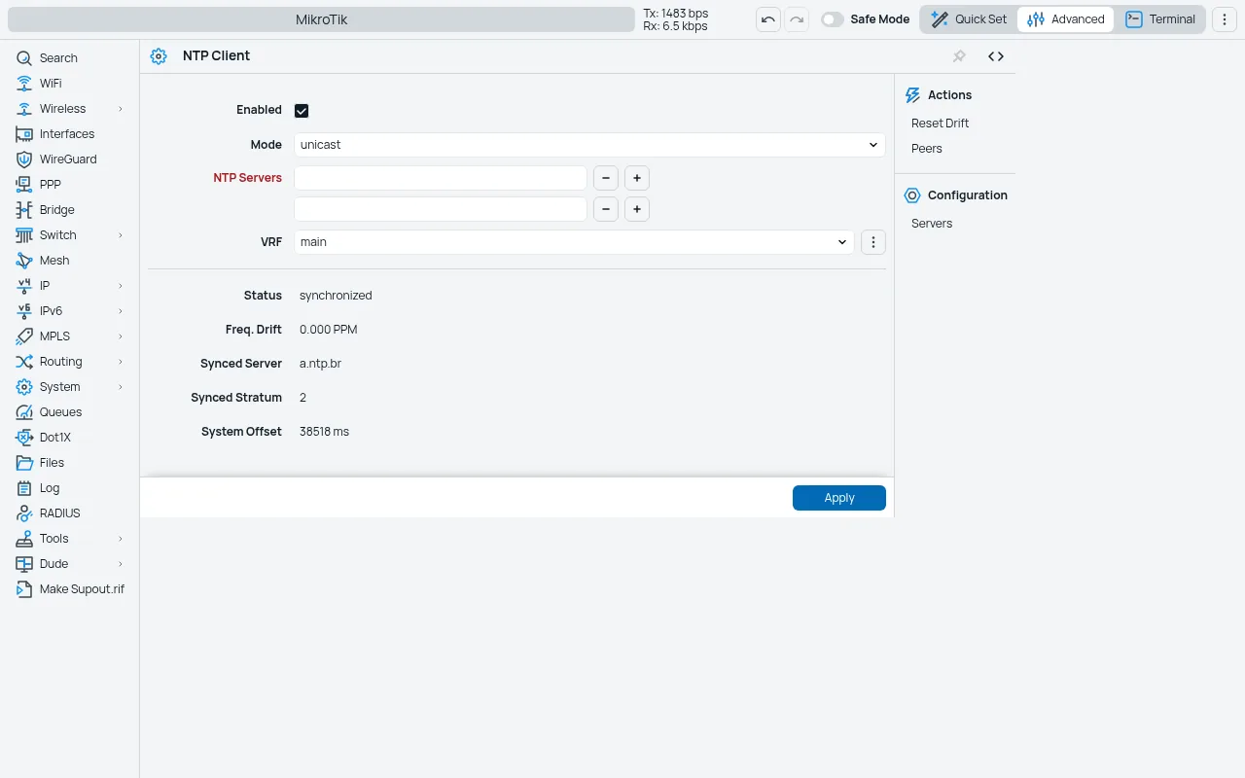Open the RADIUS sidebar icon
The image size is (1245, 778).
click(x=24, y=513)
